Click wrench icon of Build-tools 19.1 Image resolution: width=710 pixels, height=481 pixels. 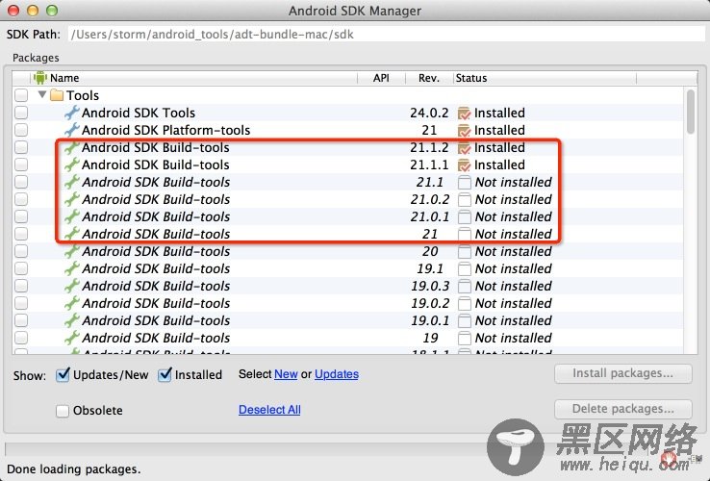[72, 268]
